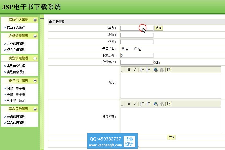Focus file path field beside 上传
The width and height of the screenshot is (225, 150).
point(152,137)
